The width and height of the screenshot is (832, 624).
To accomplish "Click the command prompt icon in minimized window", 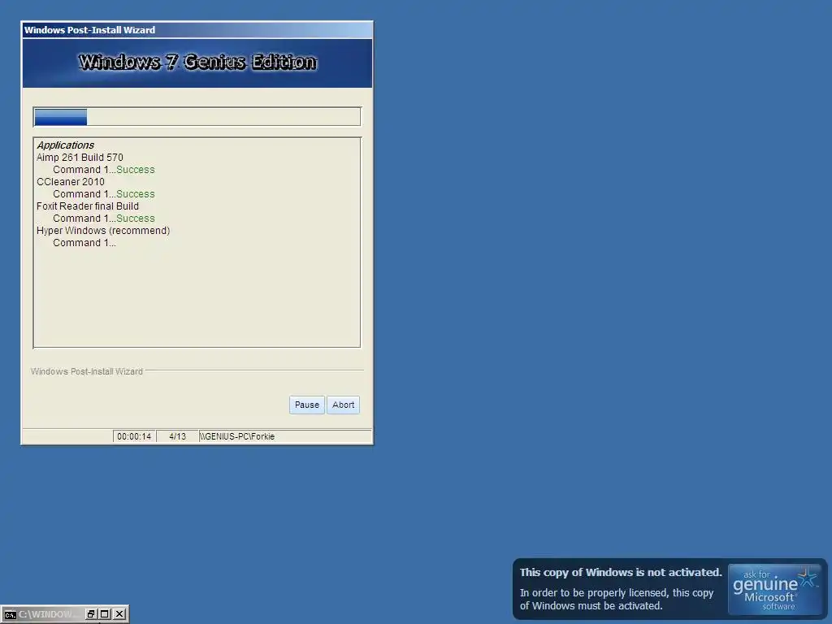I will coord(10,615).
